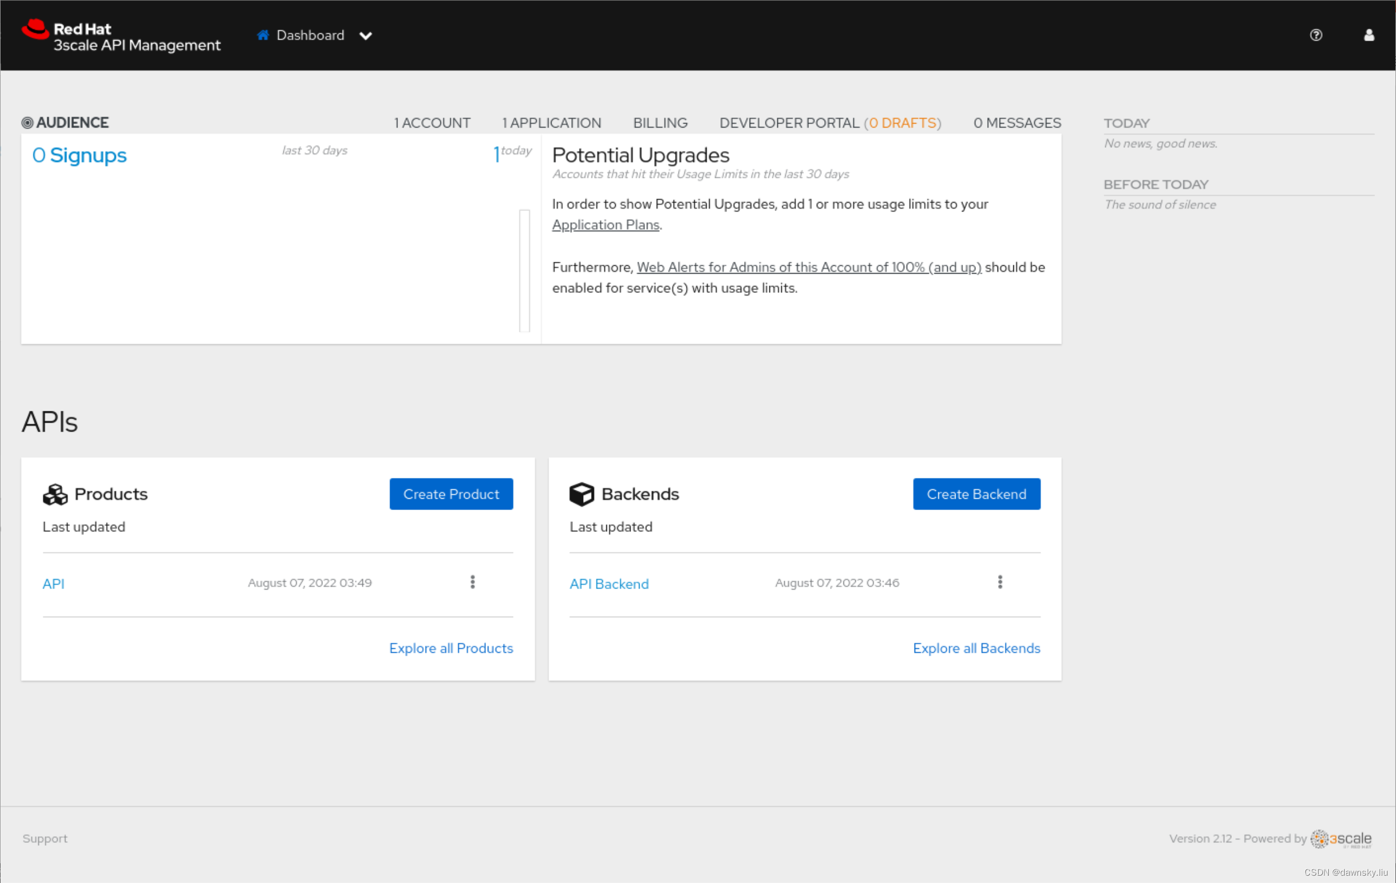Click the 3scale footer logo

[1340, 839]
